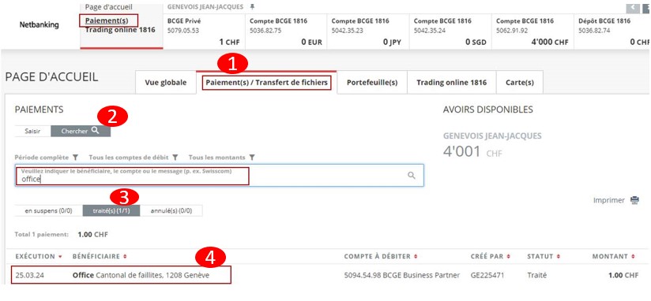Click the Traité status cell
This screenshot has height=301, width=651.
[x=536, y=275]
